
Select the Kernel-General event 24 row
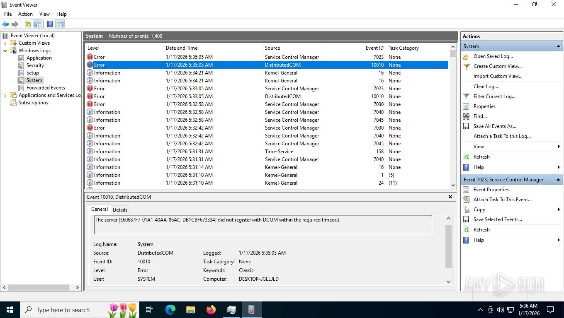point(267,183)
